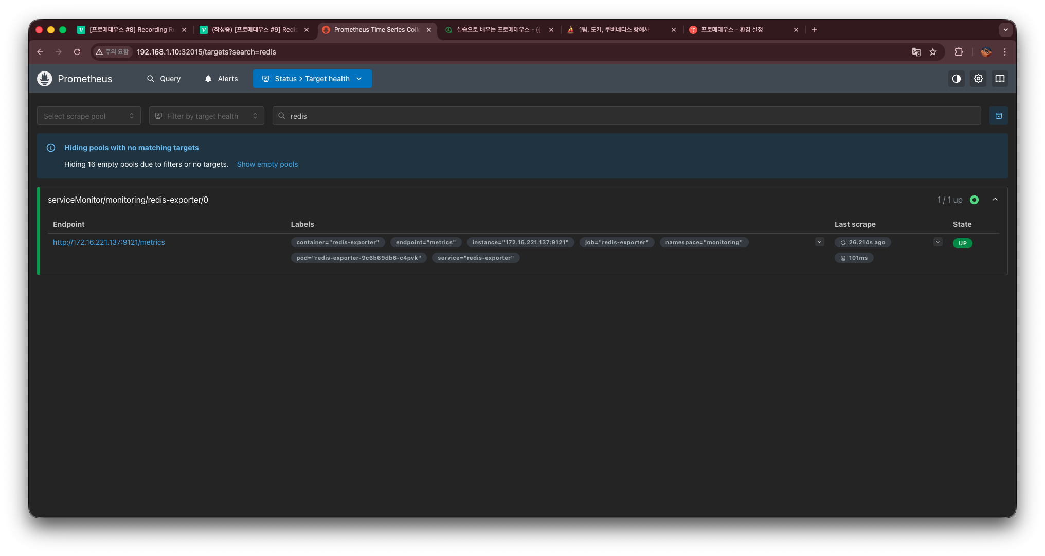The image size is (1045, 556).
Task: Open the 172.16.221.137:9121/metrics endpoint link
Action: click(x=109, y=242)
